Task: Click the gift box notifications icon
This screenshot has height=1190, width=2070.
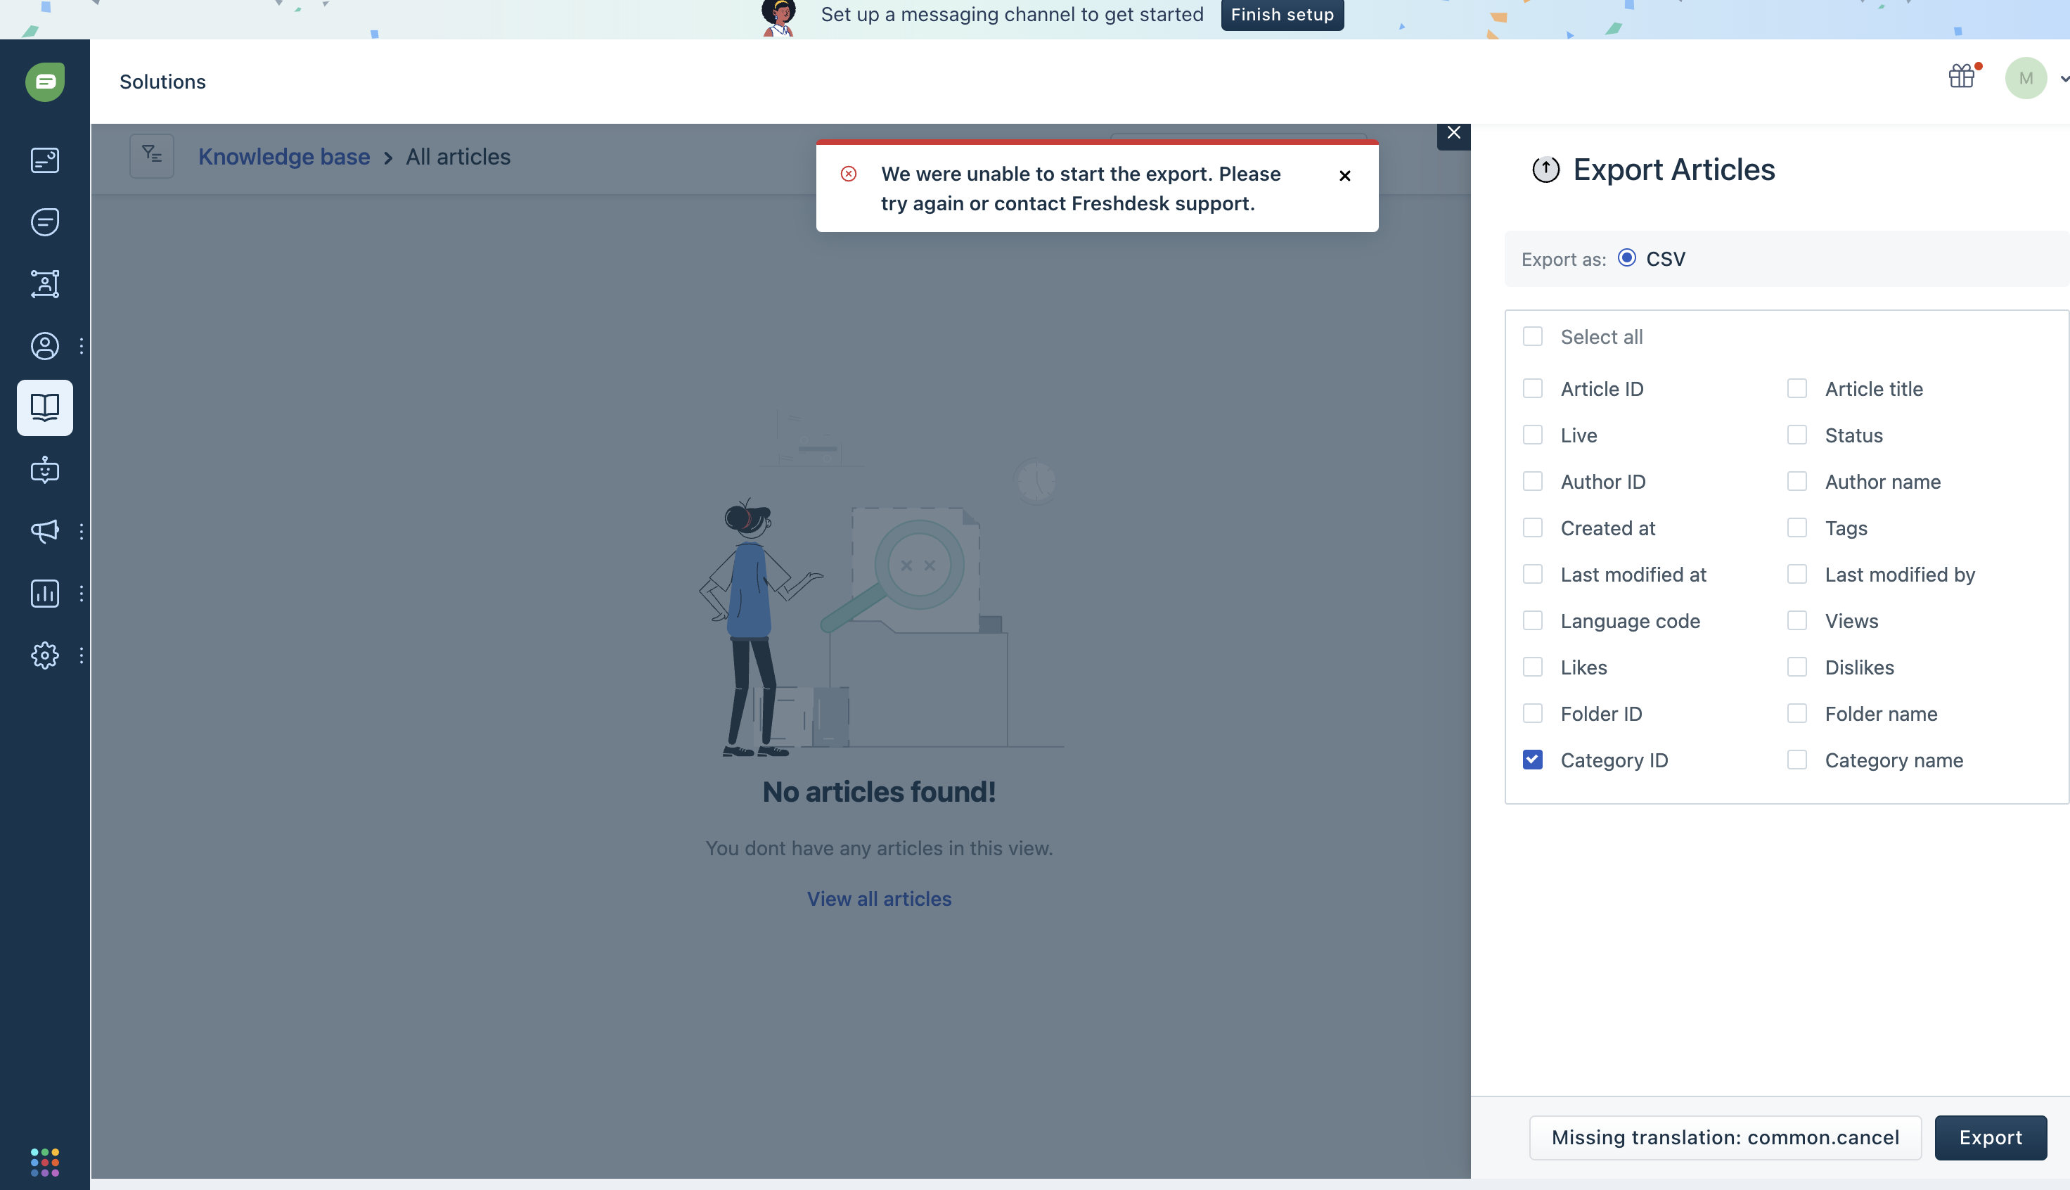Action: click(1961, 76)
